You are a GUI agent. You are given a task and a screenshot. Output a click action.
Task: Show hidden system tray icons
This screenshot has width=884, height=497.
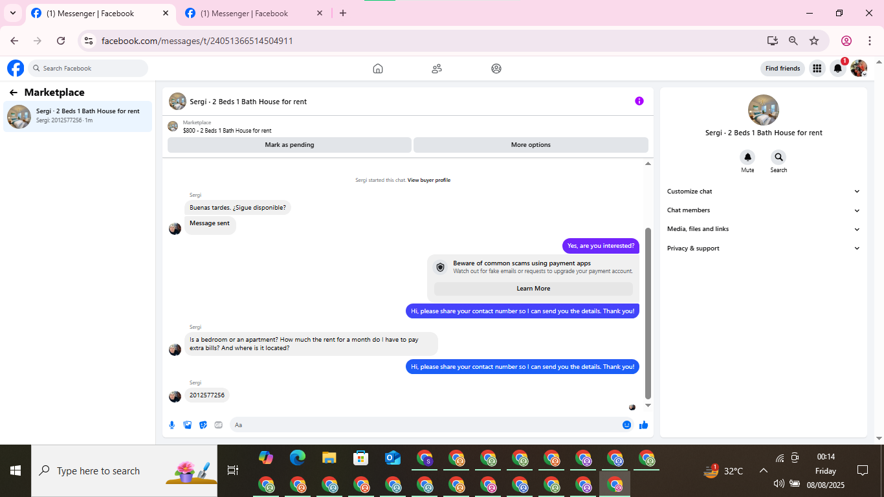pos(763,471)
